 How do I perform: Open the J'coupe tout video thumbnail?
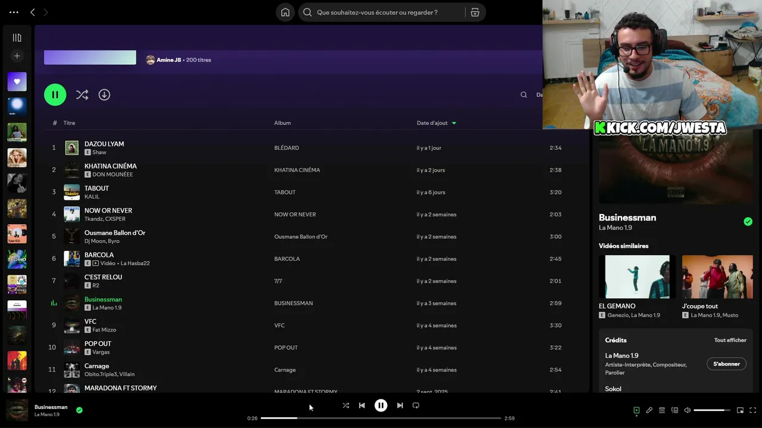[x=717, y=276]
